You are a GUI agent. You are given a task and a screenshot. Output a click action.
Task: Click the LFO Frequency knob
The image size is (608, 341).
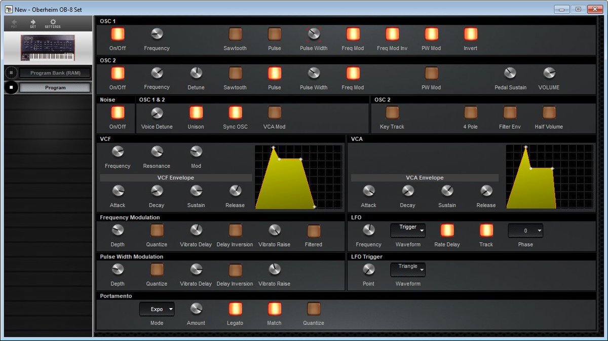click(369, 230)
